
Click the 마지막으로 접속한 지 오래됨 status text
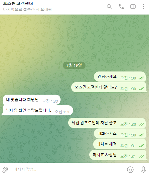(27, 9)
